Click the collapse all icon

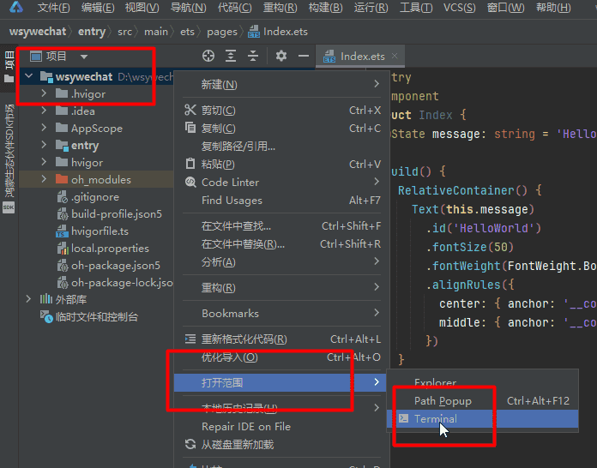tap(253, 56)
